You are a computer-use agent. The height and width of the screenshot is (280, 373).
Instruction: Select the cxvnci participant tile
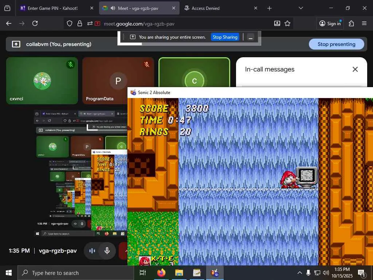(x=42, y=81)
